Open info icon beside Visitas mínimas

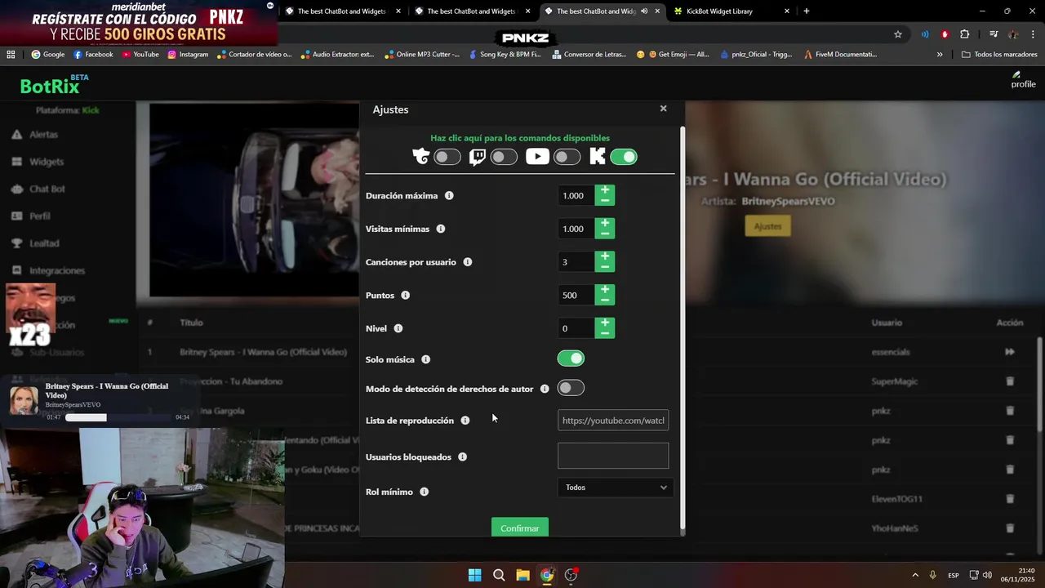(441, 229)
